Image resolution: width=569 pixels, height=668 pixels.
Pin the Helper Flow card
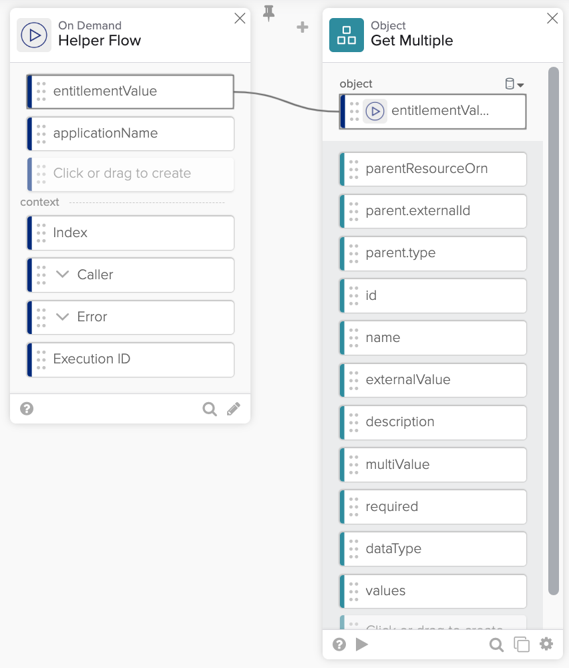[268, 13]
